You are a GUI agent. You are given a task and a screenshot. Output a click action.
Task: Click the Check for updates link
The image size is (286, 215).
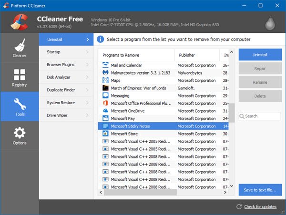(x=260, y=206)
